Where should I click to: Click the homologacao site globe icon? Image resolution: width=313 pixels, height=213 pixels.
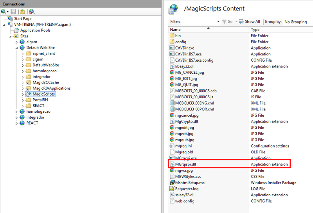pos(22,112)
